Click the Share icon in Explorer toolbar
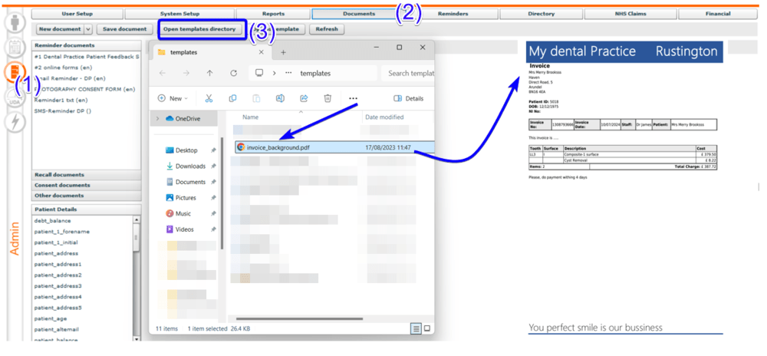 coord(304,98)
